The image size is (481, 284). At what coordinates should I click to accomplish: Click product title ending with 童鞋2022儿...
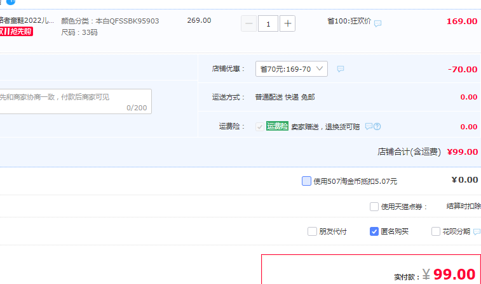(x=27, y=20)
